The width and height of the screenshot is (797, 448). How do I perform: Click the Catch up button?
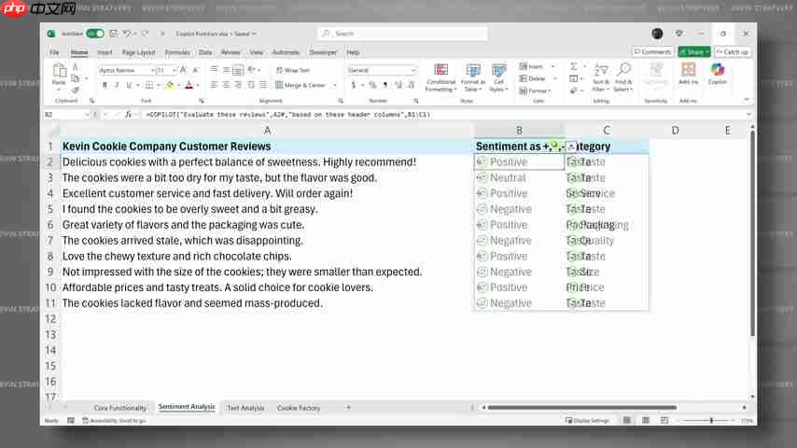732,52
